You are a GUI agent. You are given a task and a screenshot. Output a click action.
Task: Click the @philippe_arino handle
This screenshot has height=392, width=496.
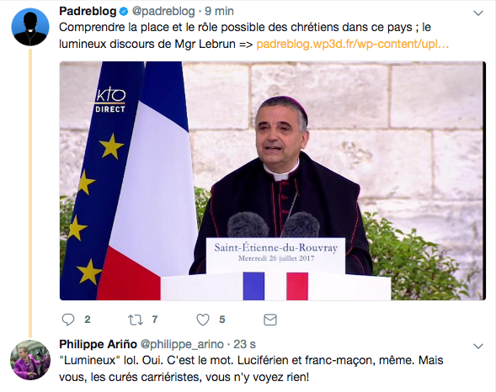pyautogui.click(x=182, y=344)
